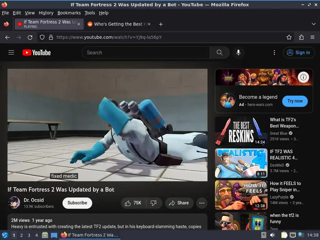Open Dr. Ocsid channel name link
Image resolution: width=320 pixels, height=240 pixels.
(x=34, y=200)
